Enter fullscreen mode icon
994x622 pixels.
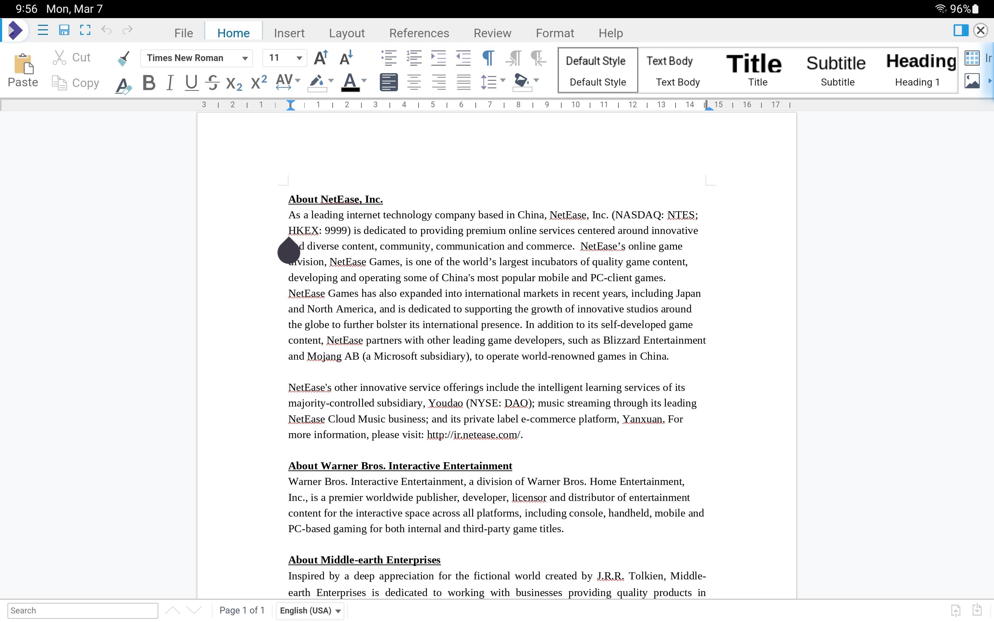(85, 30)
